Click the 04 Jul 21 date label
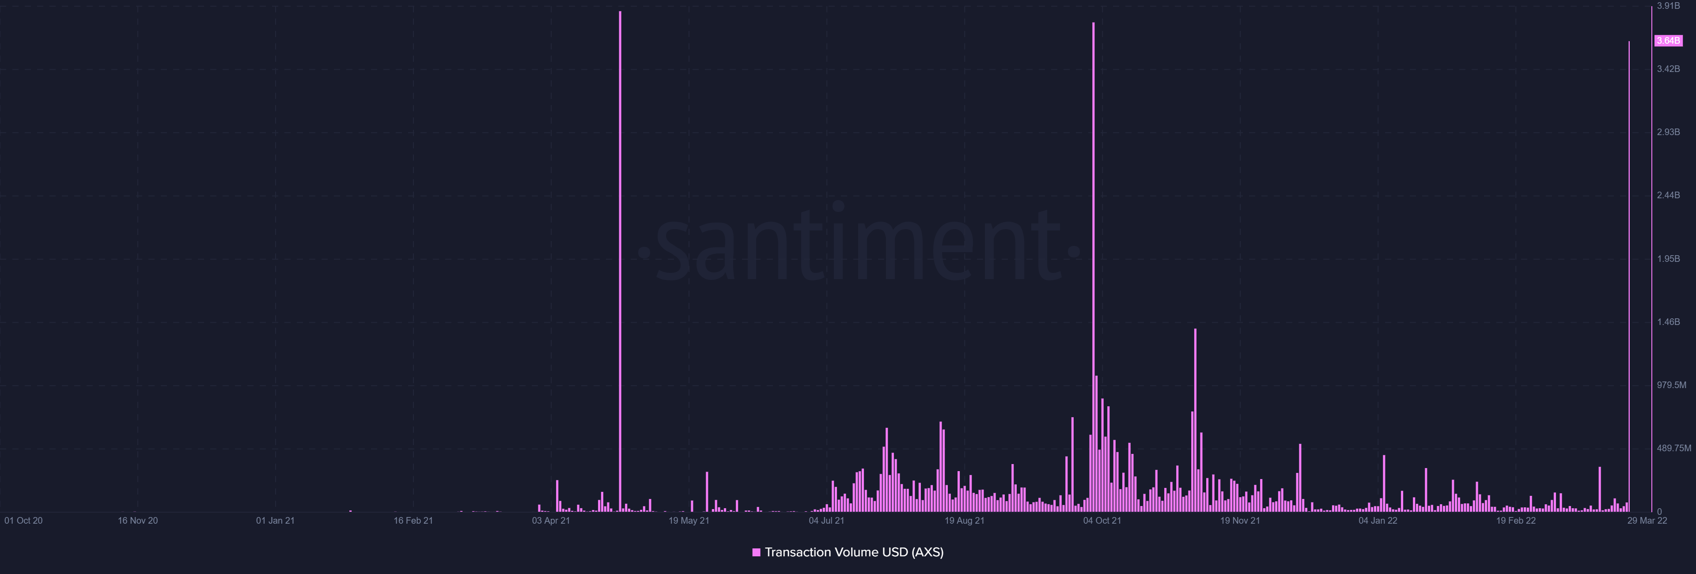The image size is (1696, 574). 826,521
